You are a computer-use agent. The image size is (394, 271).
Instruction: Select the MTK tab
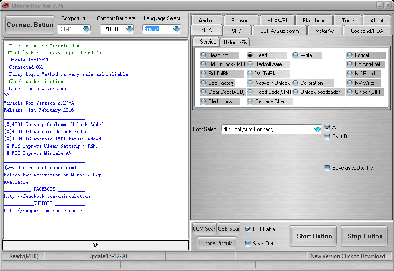pos(207,30)
